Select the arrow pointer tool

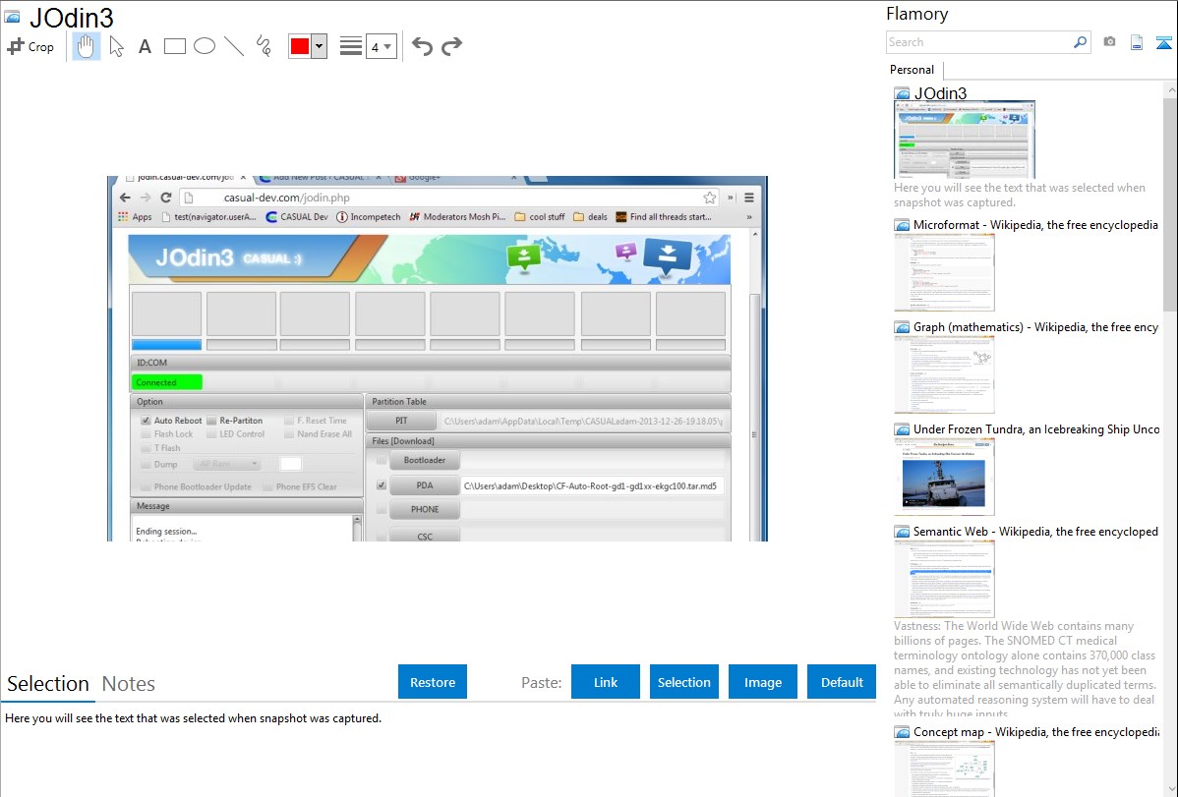tap(116, 46)
